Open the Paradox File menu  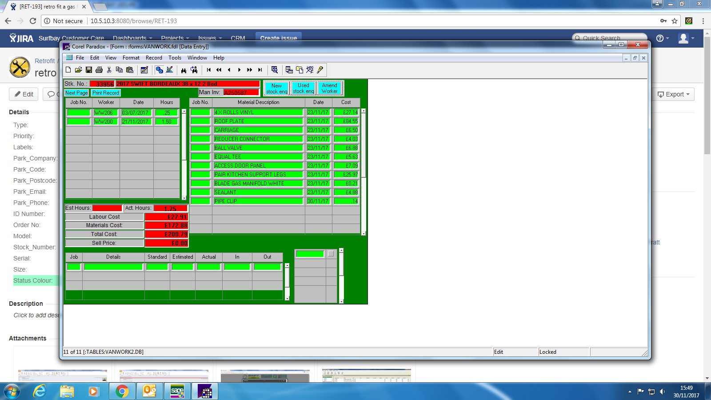[x=80, y=58]
